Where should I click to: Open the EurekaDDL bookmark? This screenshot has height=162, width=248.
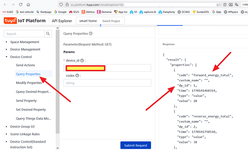pyautogui.click(x=201, y=12)
